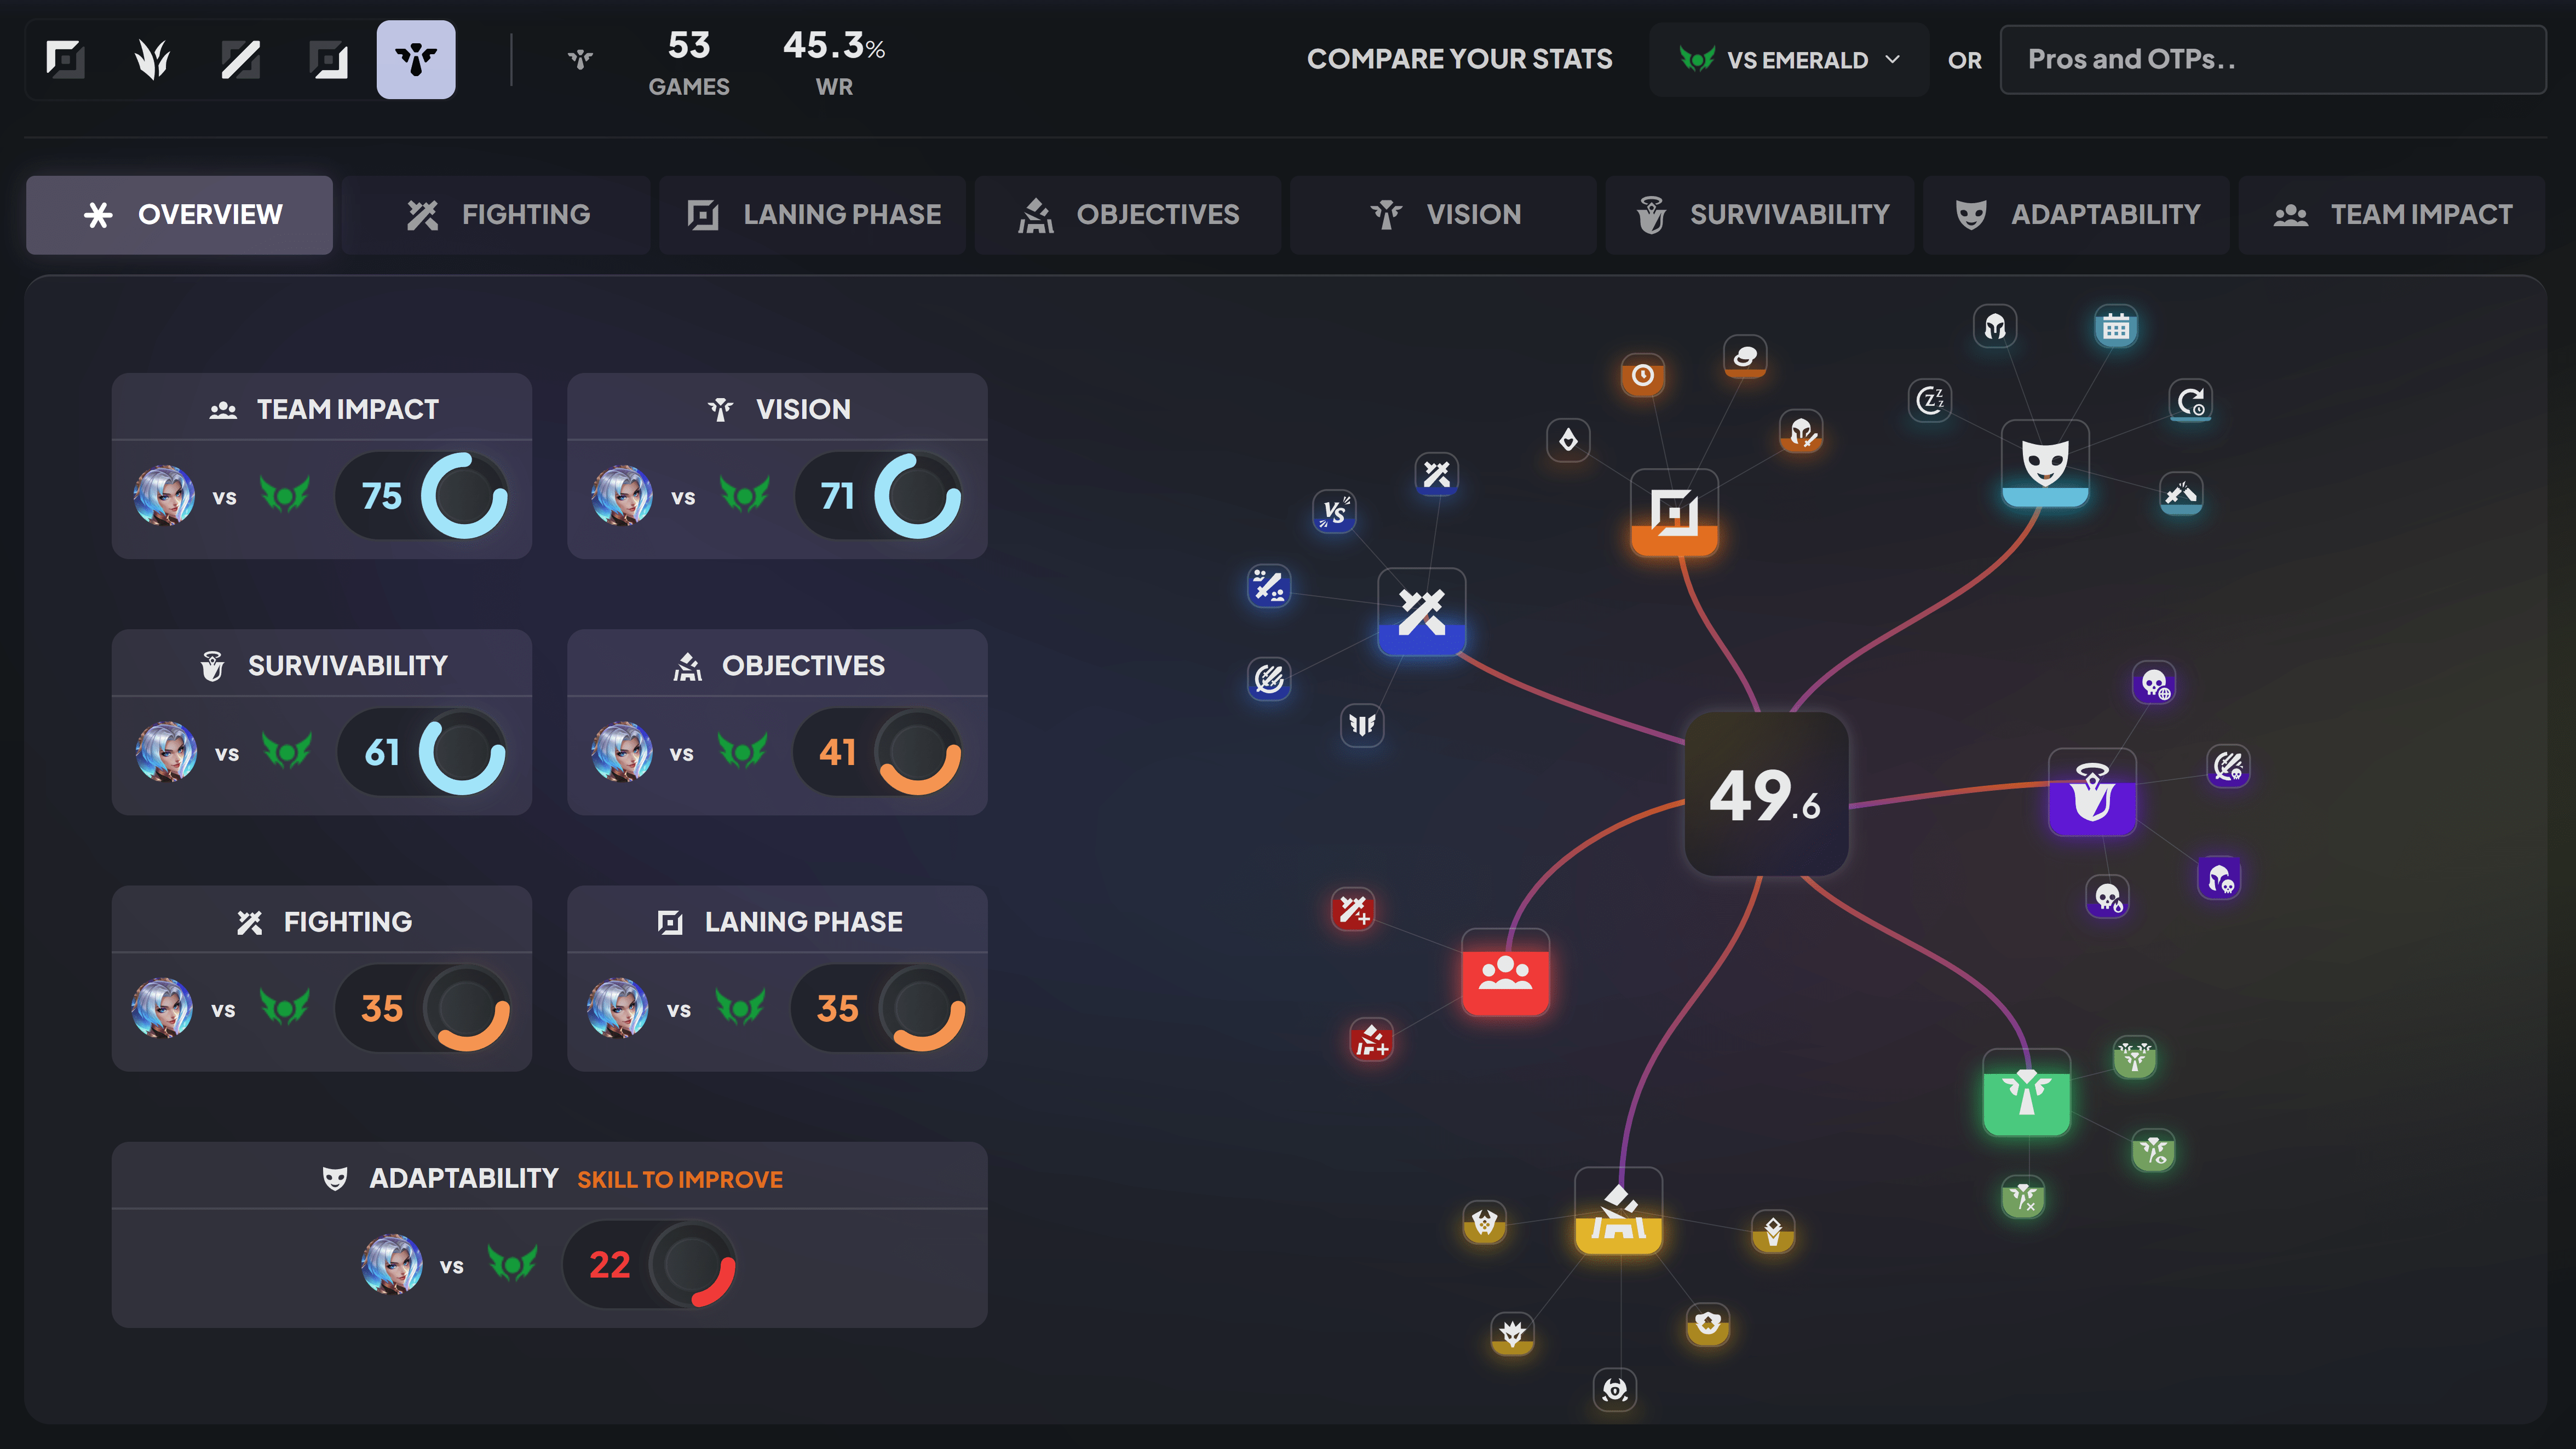The height and width of the screenshot is (1449, 2576).
Task: Click the Pros and OTPs search field
Action: pos(2272,60)
